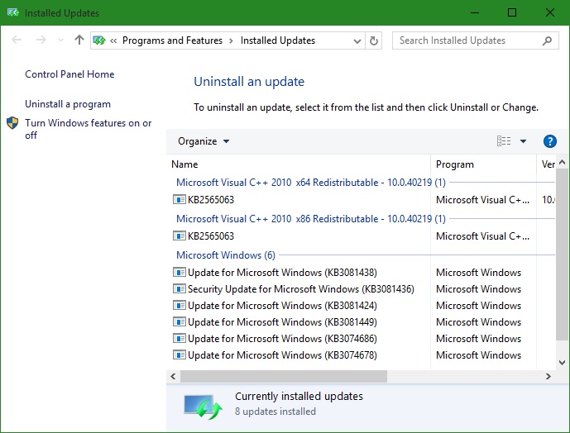Sort by the Name column header
The height and width of the screenshot is (433, 570).
[x=299, y=164]
